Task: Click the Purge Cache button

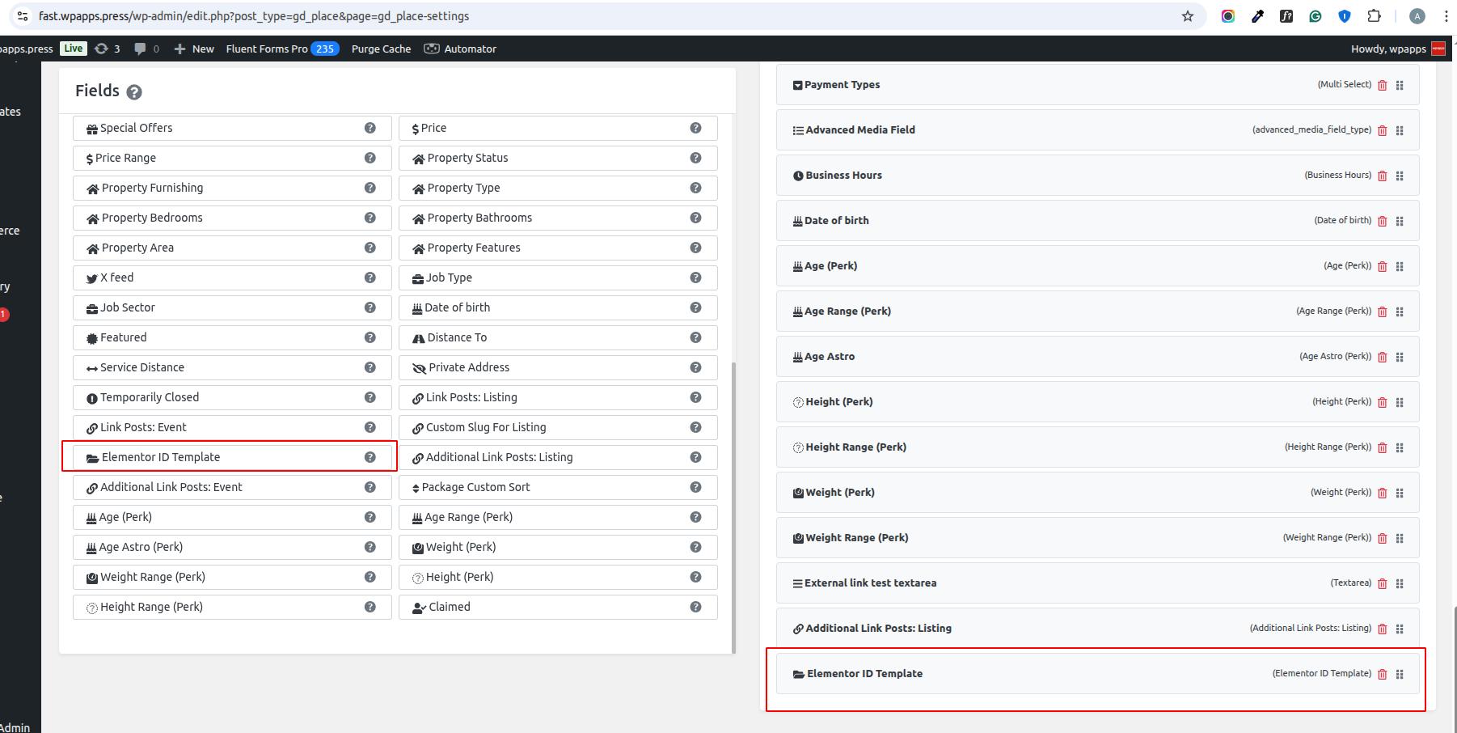Action: 381,49
